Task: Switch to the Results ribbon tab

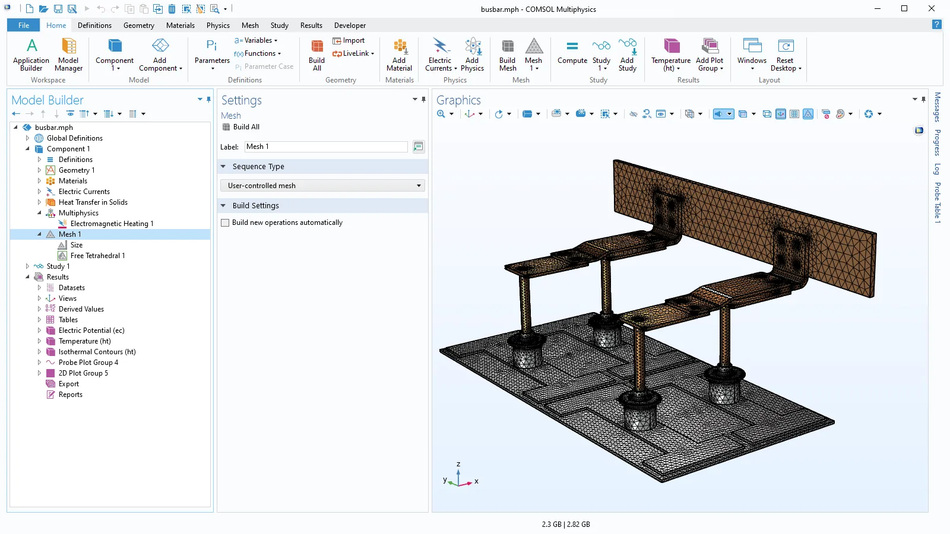Action: pos(311,26)
